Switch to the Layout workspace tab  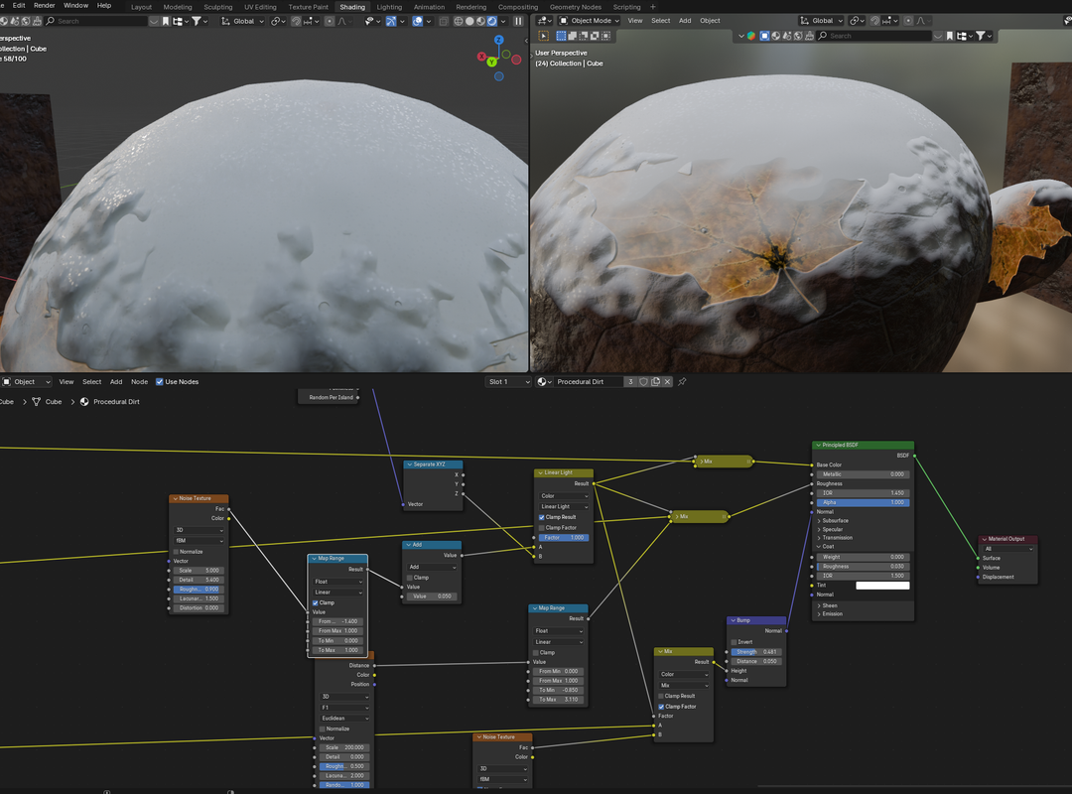click(x=142, y=7)
